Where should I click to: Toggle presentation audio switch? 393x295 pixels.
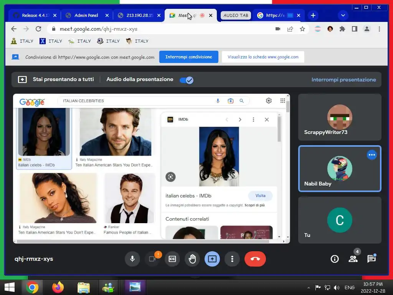[187, 80]
